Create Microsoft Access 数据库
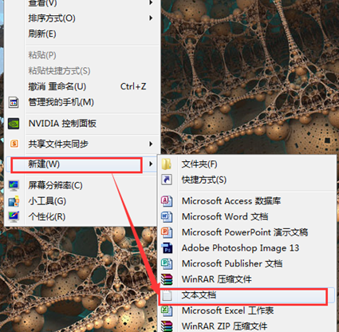 [231, 201]
